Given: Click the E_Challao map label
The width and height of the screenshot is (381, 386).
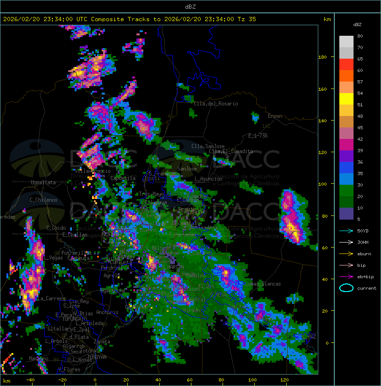Looking at the screenshot, I should coord(75,235).
